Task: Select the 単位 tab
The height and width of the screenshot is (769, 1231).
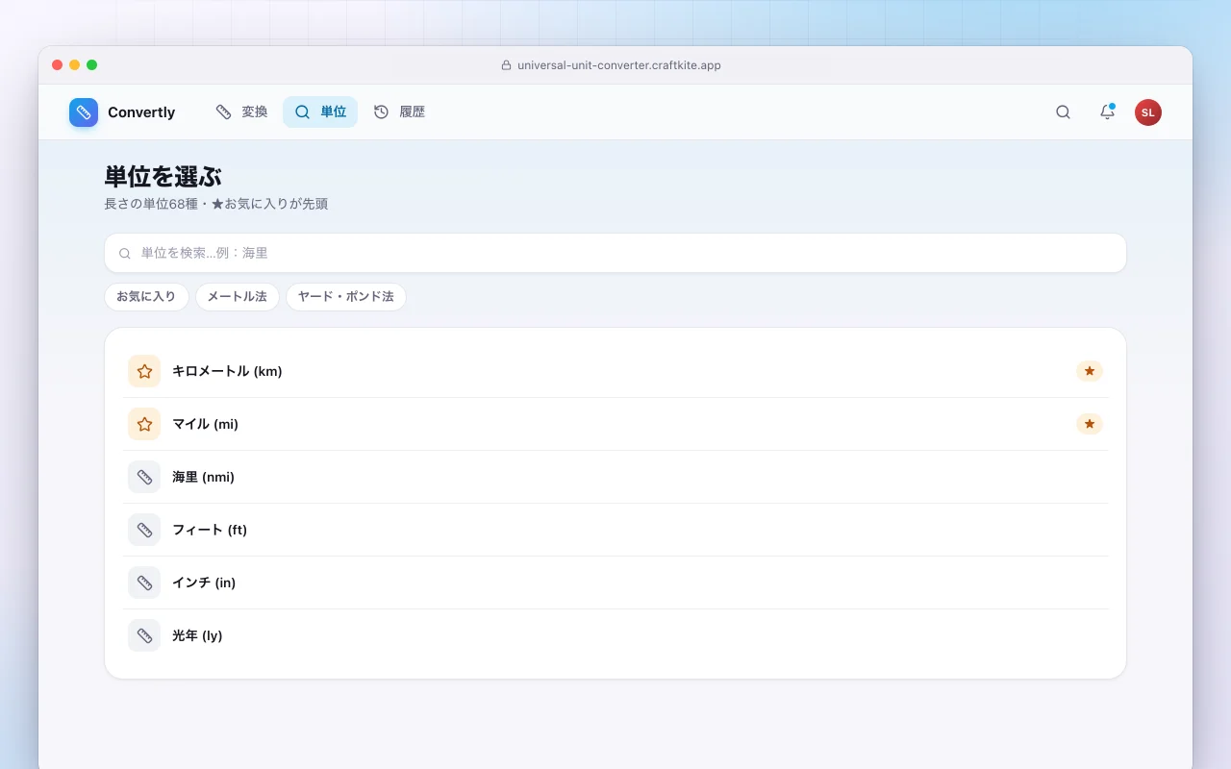Action: [x=320, y=112]
